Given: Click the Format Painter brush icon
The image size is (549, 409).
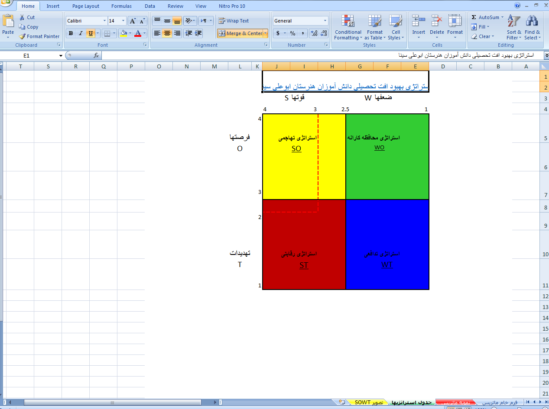Looking at the screenshot, I should [x=23, y=36].
